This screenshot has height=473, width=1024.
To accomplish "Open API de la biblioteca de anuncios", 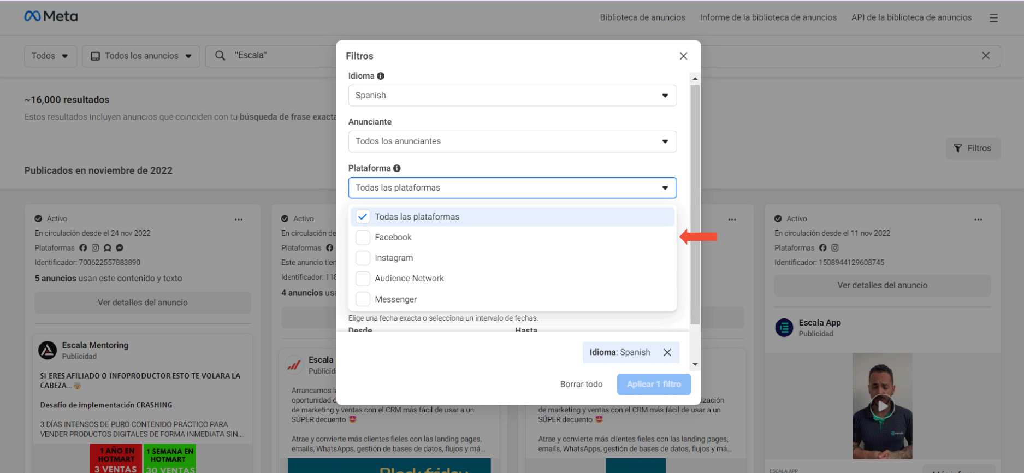I will [x=911, y=17].
